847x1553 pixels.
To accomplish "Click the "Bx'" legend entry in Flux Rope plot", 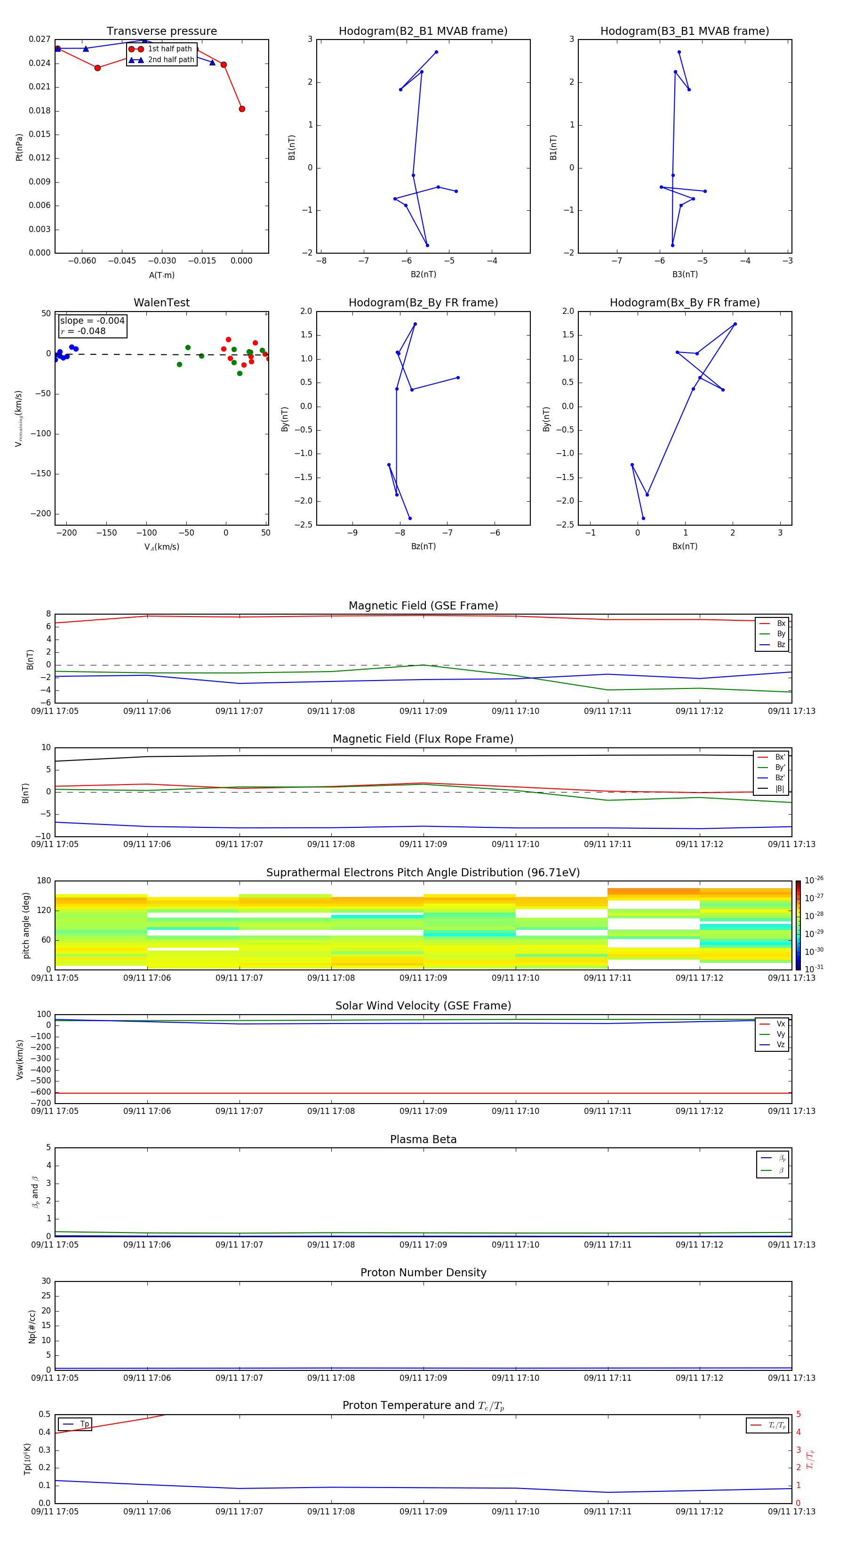I will pyautogui.click(x=772, y=757).
